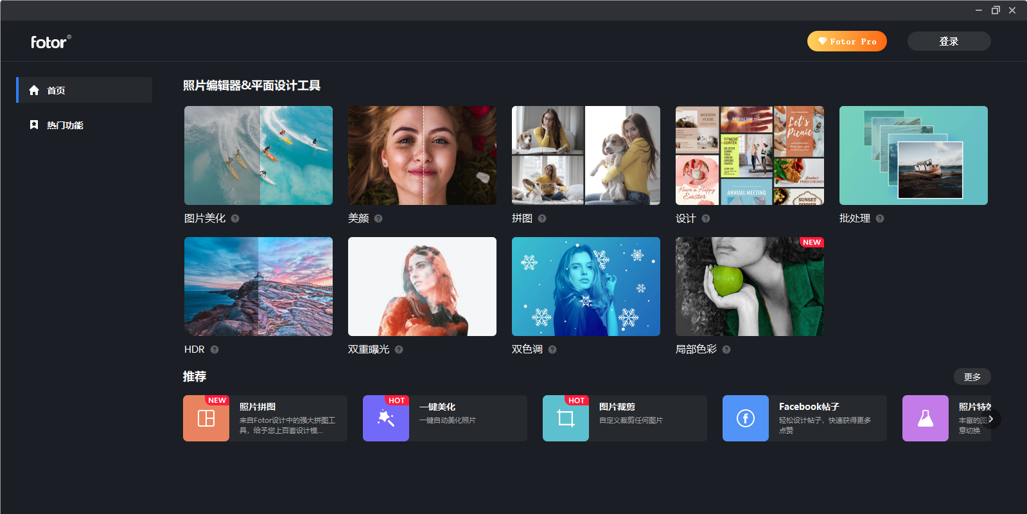Click the orange 照片拼图 collage icon
Screen dimensions: 1027x514
206,418
